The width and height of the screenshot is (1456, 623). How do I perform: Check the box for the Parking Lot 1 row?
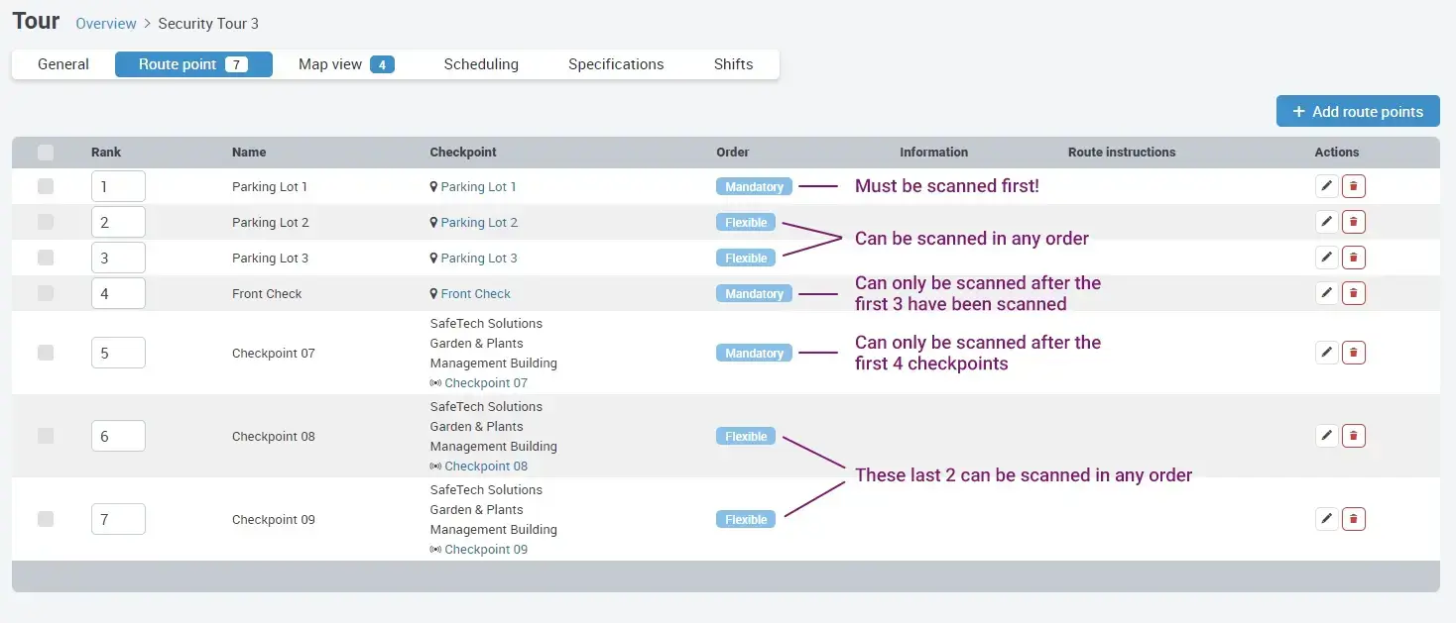tap(46, 186)
